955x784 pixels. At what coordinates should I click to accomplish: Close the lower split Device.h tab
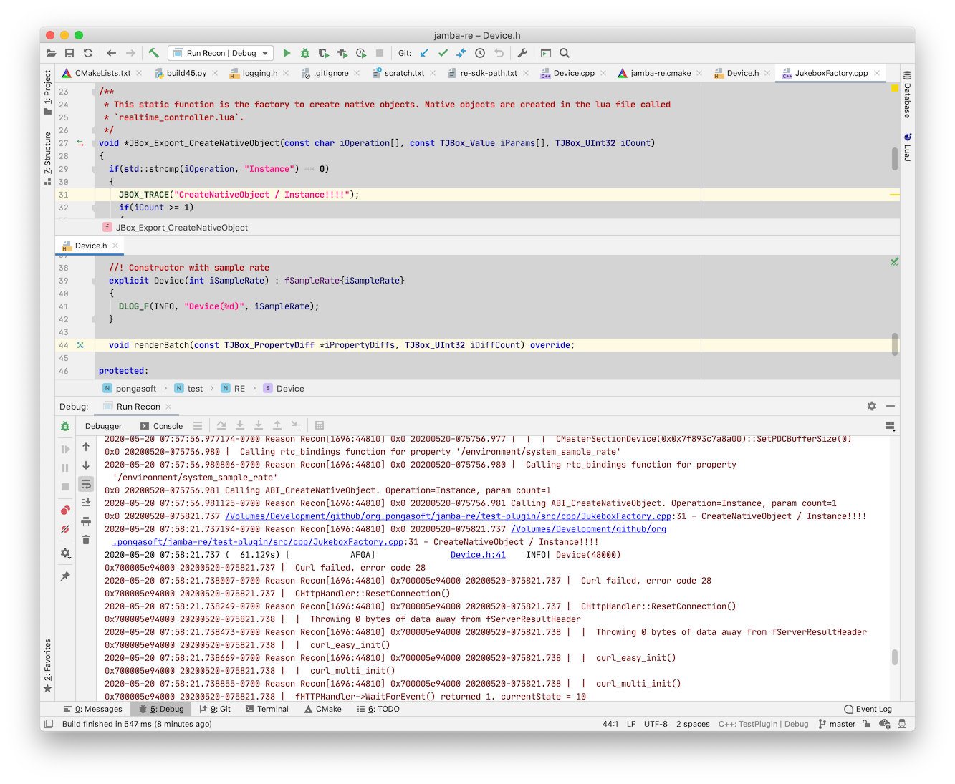coord(115,246)
